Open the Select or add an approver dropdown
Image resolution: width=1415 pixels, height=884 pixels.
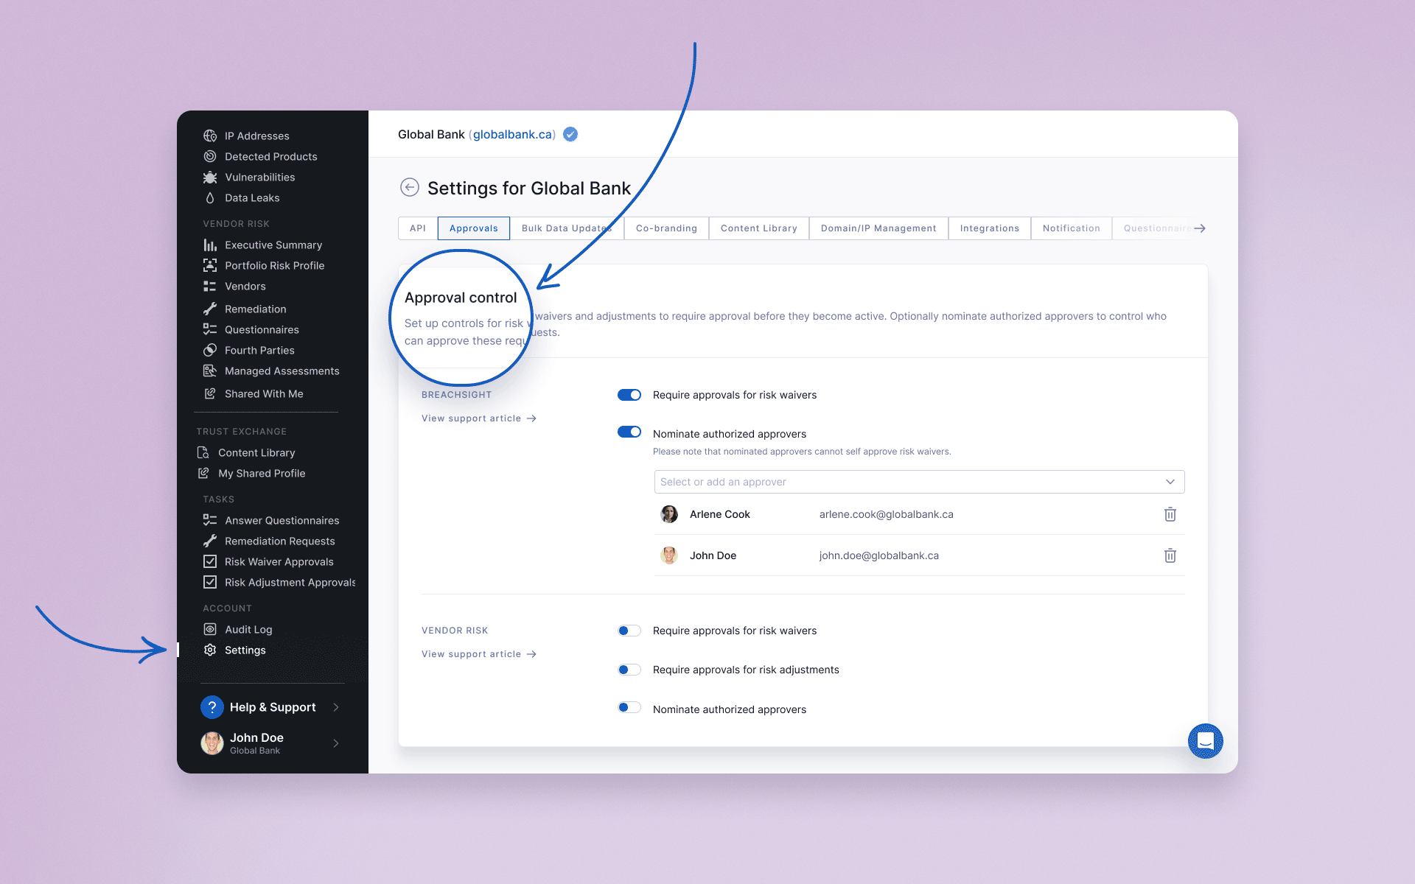919,482
